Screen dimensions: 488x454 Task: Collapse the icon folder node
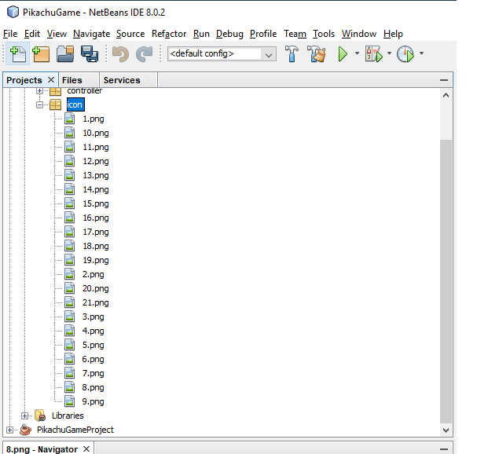[x=40, y=104]
